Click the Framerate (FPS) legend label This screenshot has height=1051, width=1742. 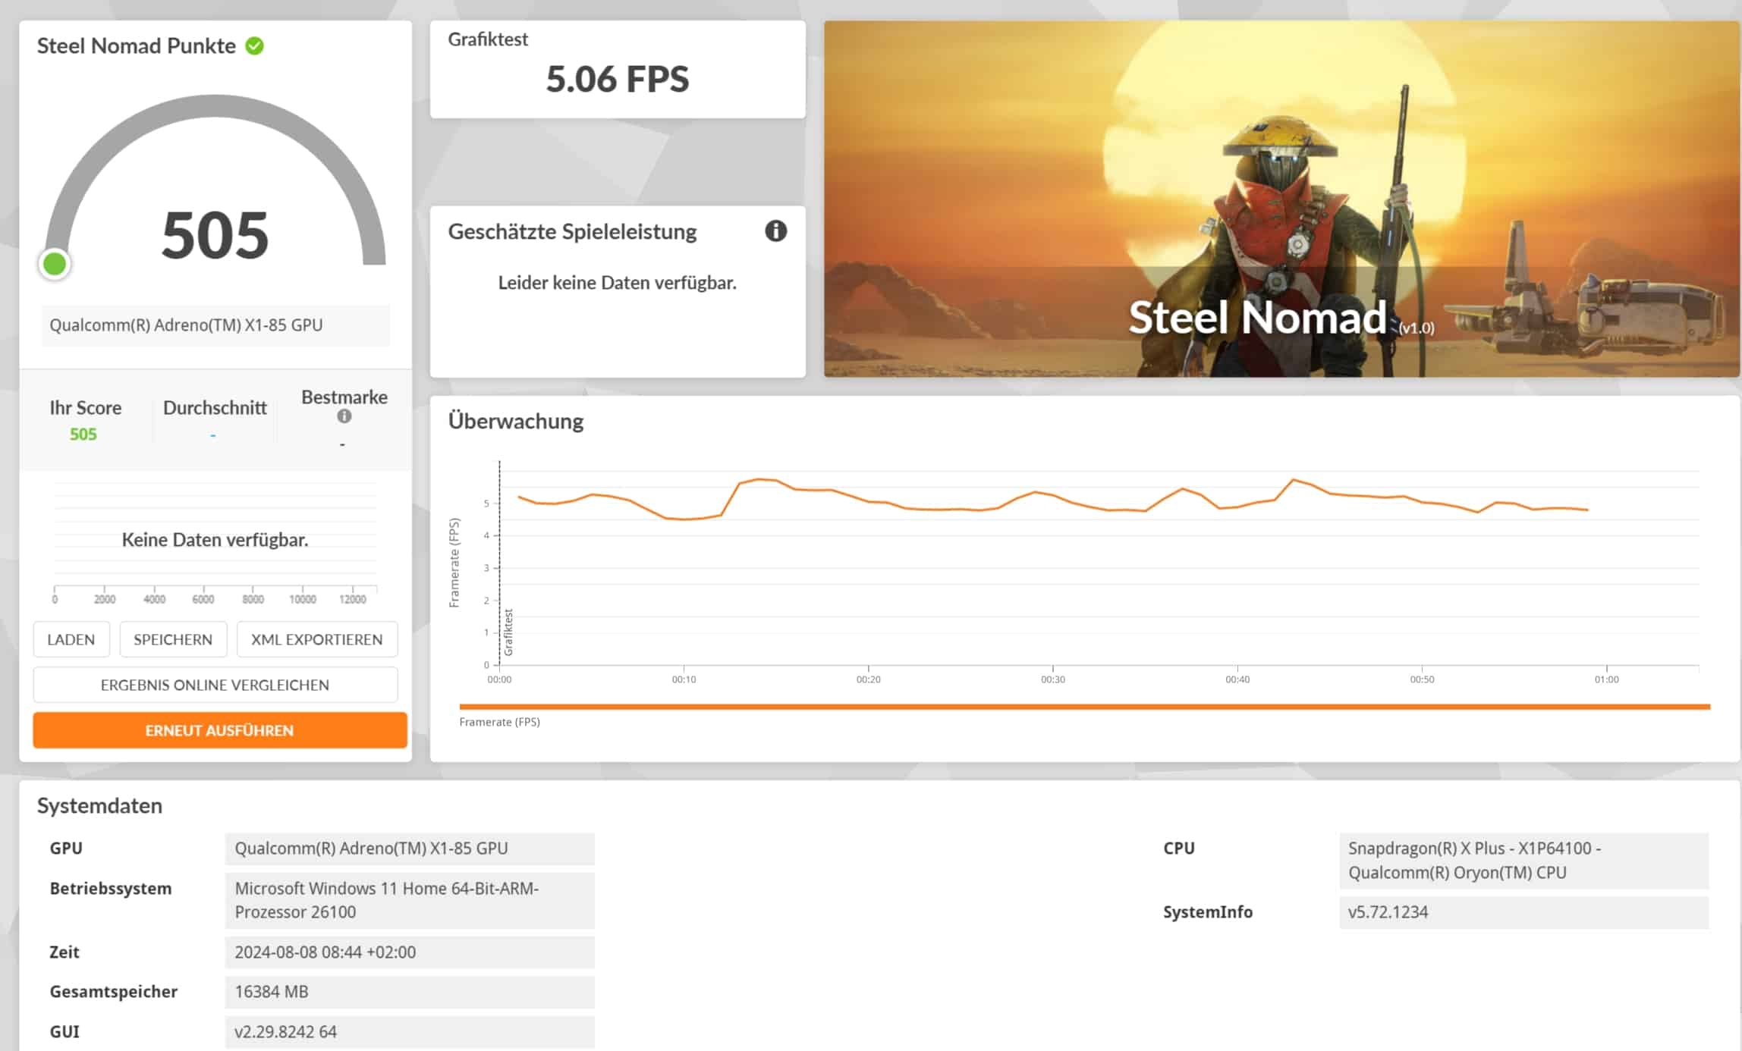click(x=499, y=722)
